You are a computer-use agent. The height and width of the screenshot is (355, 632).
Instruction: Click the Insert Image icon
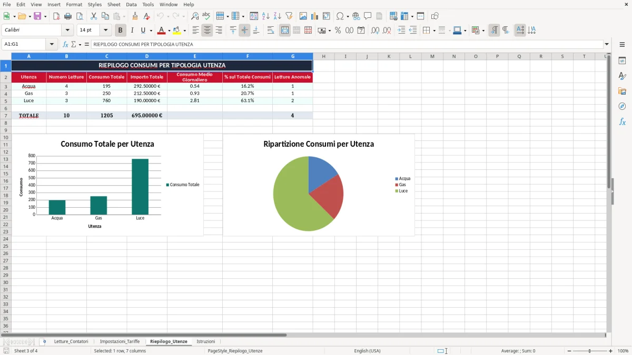click(x=303, y=16)
